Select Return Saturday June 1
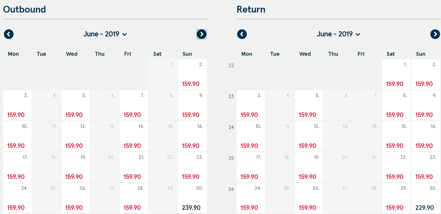The height and width of the screenshot is (214, 441). tap(396, 74)
